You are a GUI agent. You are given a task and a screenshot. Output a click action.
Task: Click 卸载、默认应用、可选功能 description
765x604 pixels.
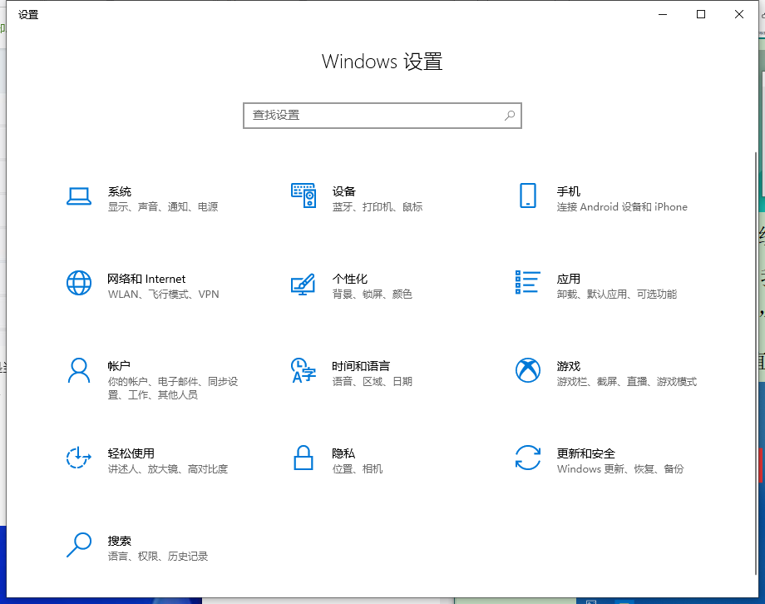[x=617, y=295]
